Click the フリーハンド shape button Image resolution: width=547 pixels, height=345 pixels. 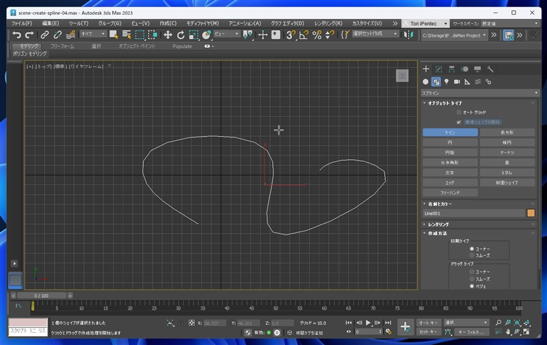pyautogui.click(x=450, y=193)
